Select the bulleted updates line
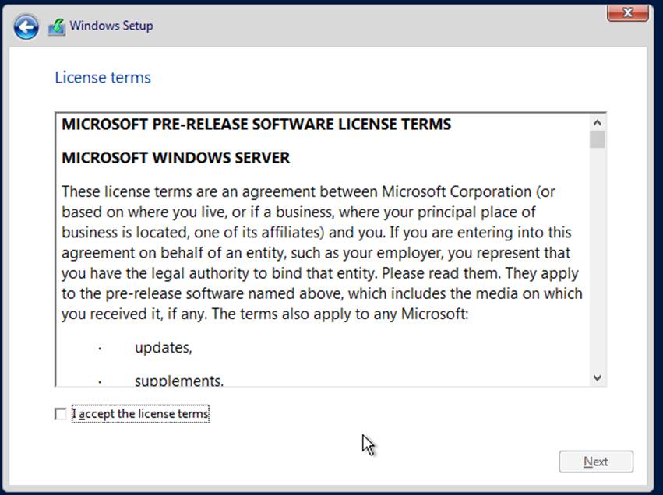Image resolution: width=663 pixels, height=495 pixels. [163, 348]
